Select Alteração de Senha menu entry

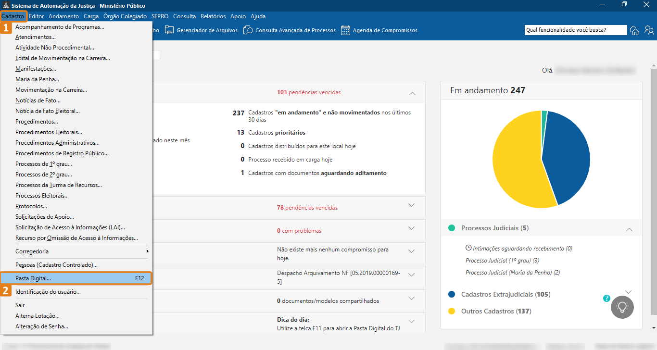pyautogui.click(x=76, y=326)
